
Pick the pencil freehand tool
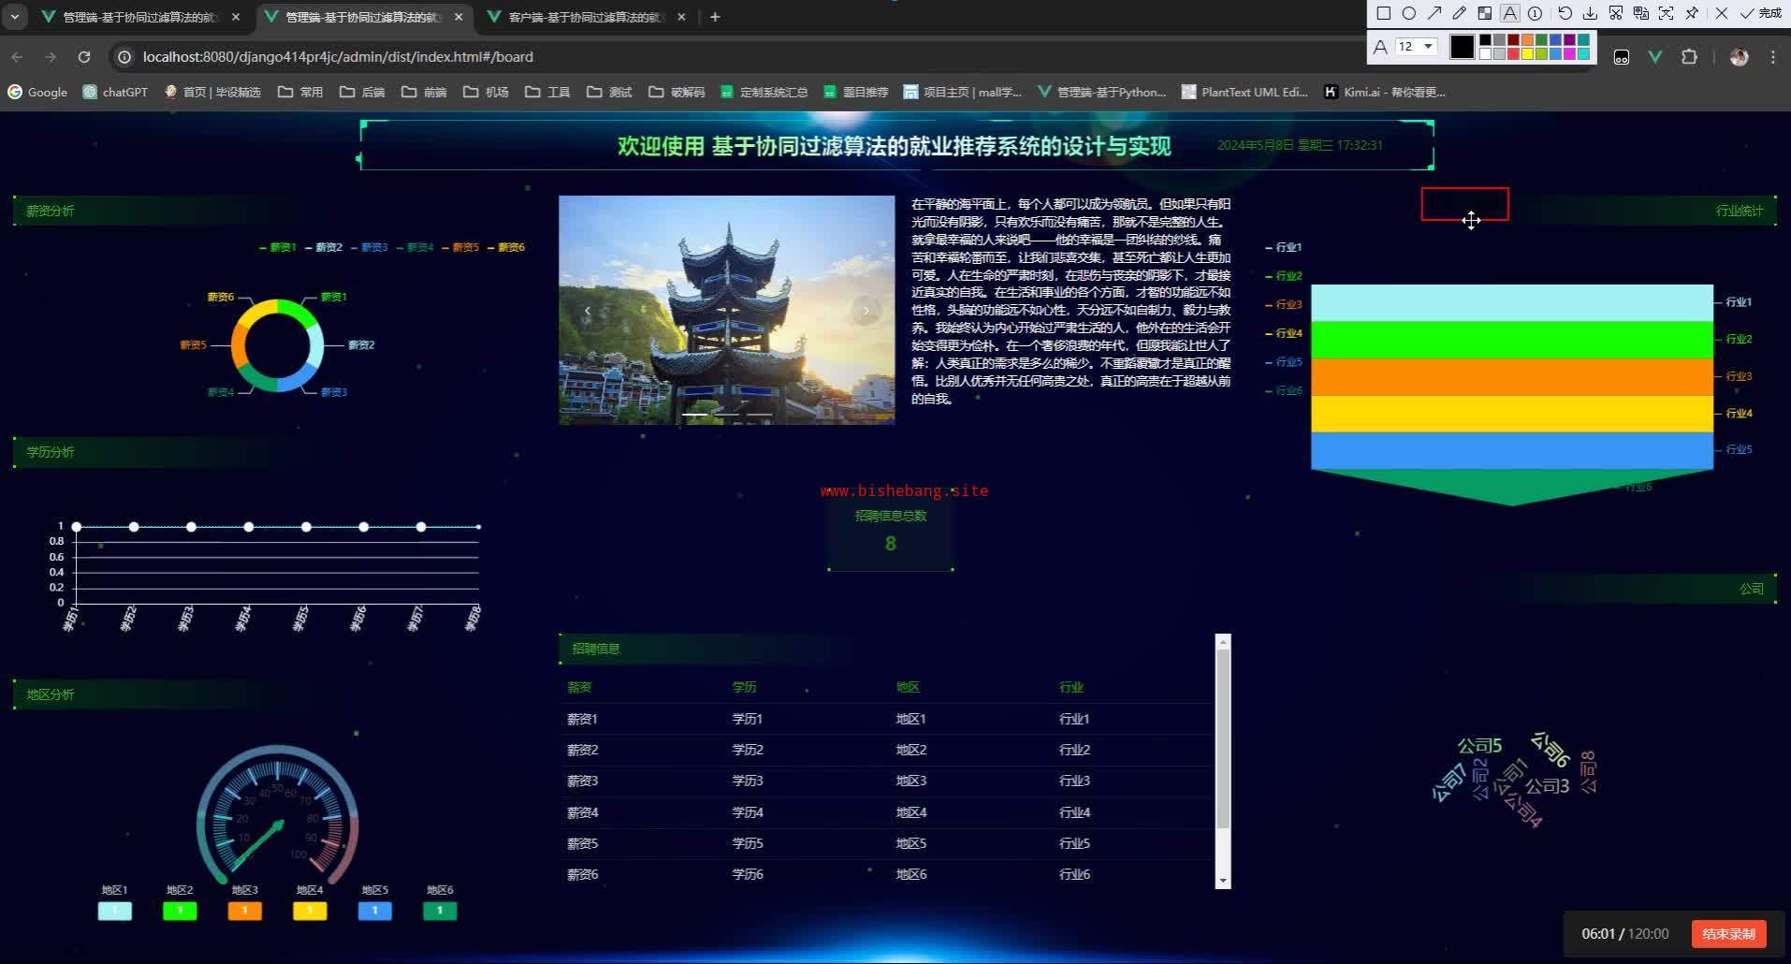1459,13
